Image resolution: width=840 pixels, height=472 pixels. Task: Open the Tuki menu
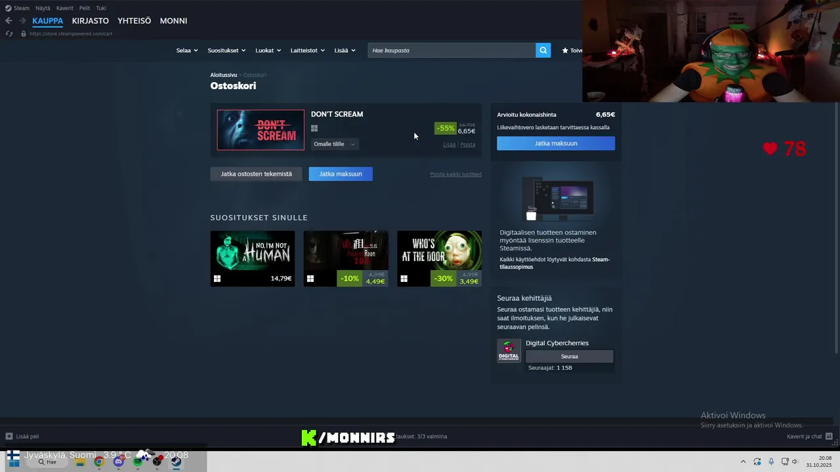click(x=100, y=8)
